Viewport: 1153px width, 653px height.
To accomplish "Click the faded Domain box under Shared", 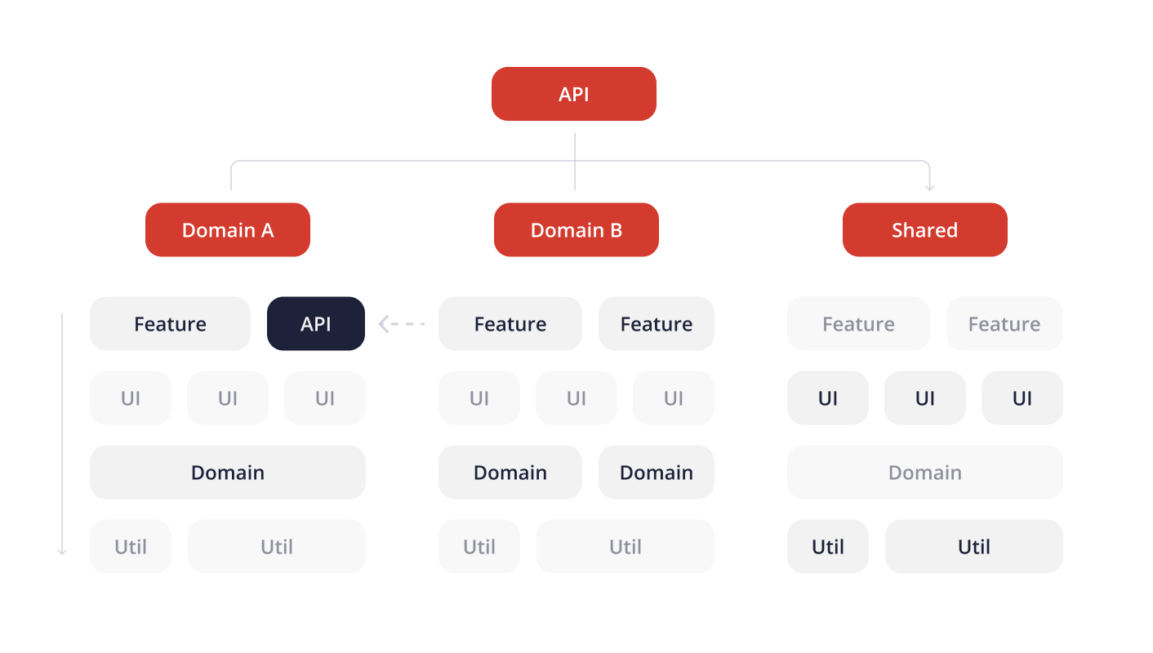I will (924, 473).
